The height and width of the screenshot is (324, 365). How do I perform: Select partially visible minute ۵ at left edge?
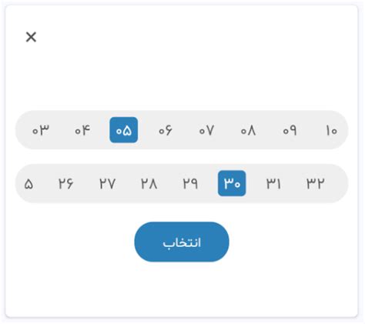[x=28, y=183]
